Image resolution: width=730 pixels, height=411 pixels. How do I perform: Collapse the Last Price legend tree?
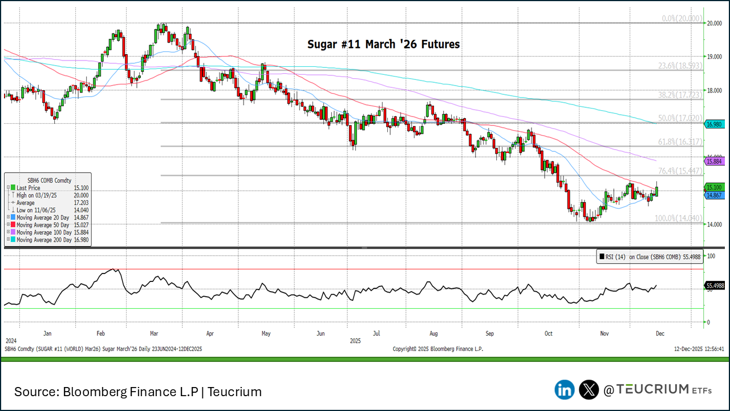[7, 188]
